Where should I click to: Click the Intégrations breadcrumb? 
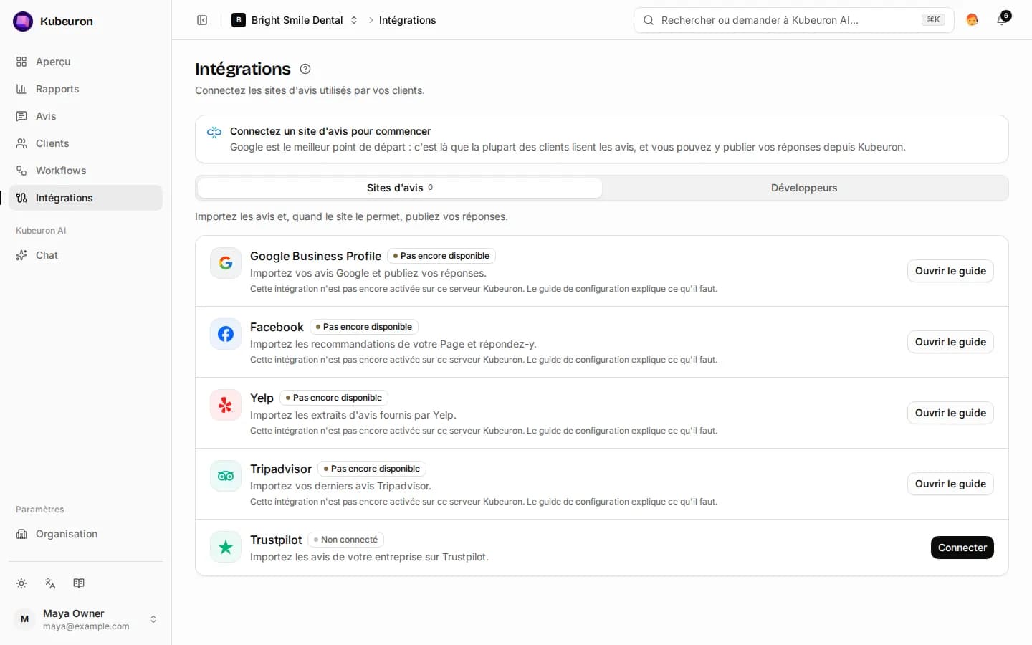pos(407,20)
